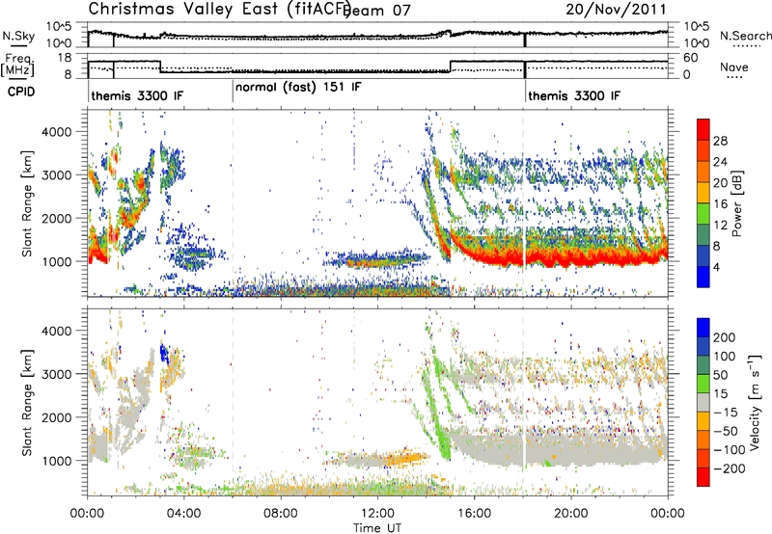772x534 pixels.
Task: Click the 'Velocity [m s-1]' color bar label
Action: 754,402
